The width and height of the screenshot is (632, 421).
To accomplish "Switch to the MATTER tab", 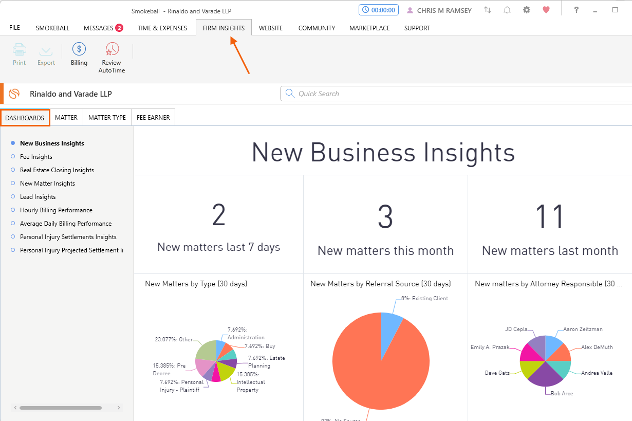I will 66,118.
